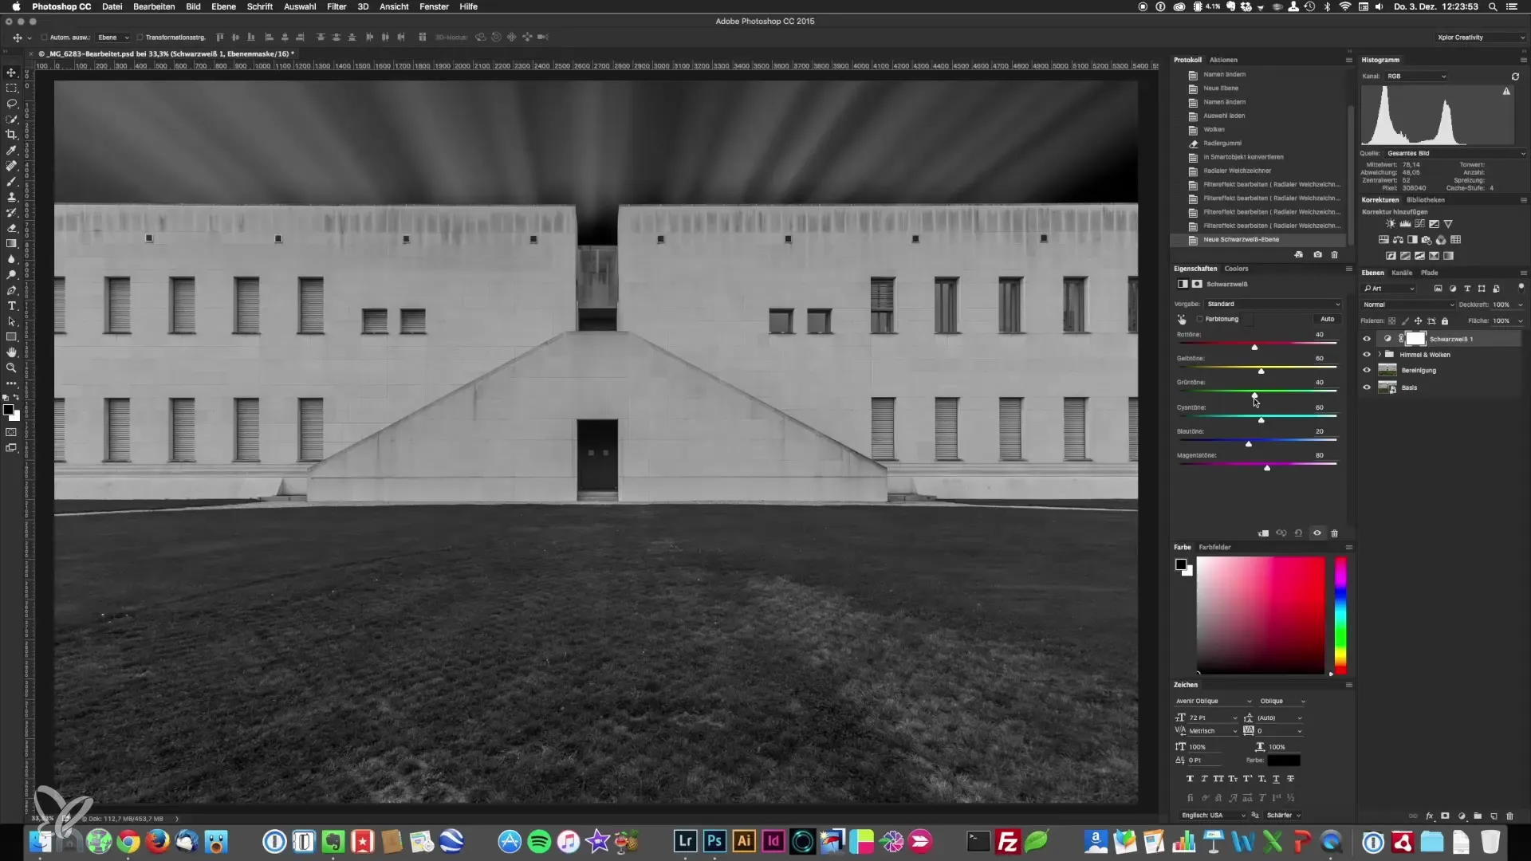Open the Vorgabe preset dropdown
The width and height of the screenshot is (1531, 861).
pyautogui.click(x=1272, y=304)
